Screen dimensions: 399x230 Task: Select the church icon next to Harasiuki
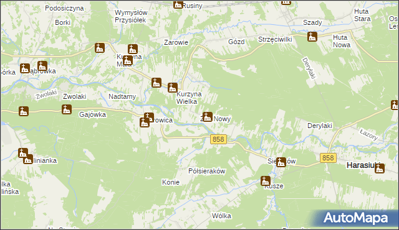coord(380,168)
